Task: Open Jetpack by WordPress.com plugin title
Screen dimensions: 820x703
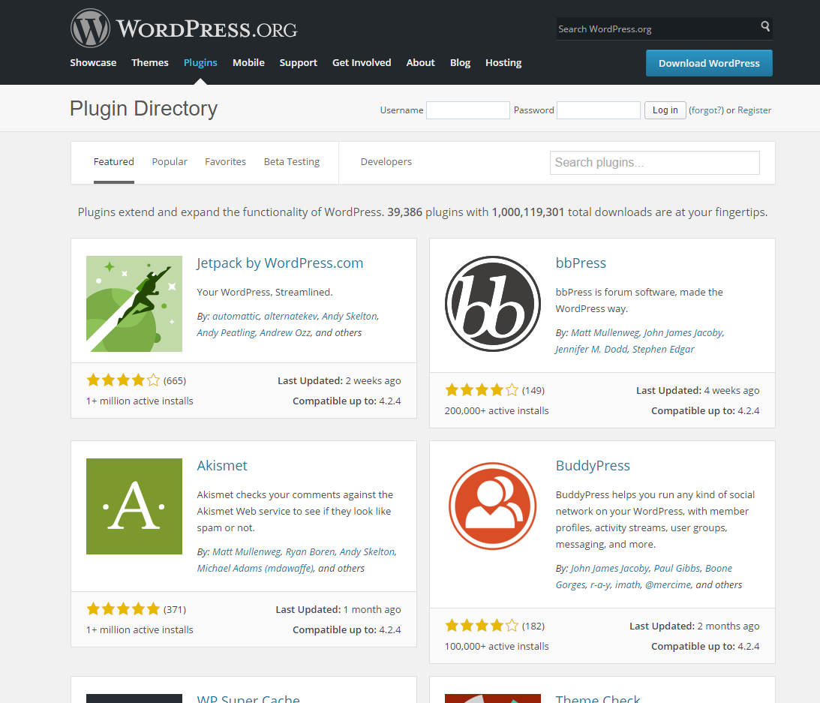Action: click(x=280, y=263)
